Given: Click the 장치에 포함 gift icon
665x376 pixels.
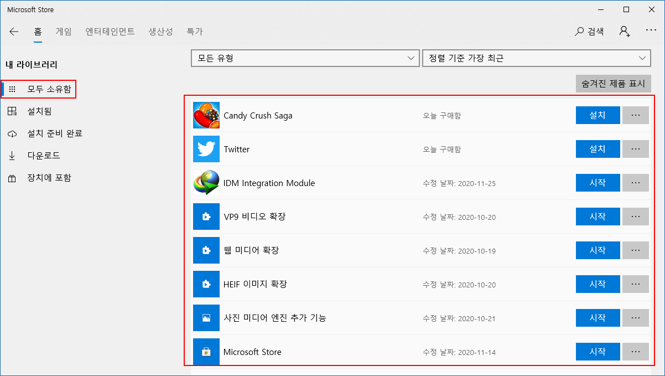Looking at the screenshot, I should point(12,178).
